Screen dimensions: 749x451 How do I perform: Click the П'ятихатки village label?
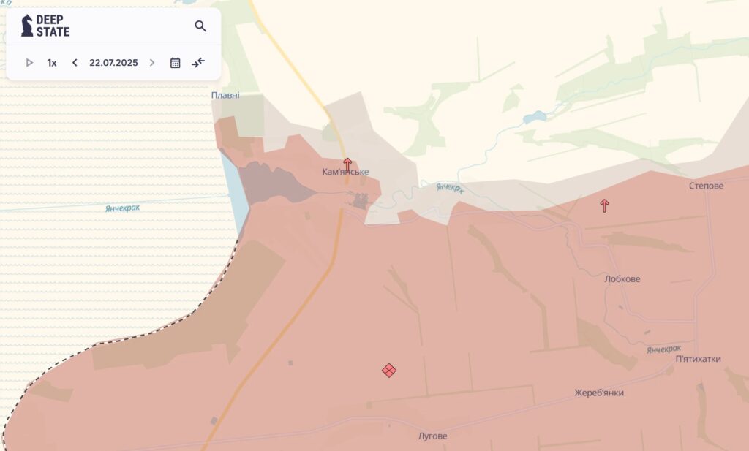pos(698,360)
